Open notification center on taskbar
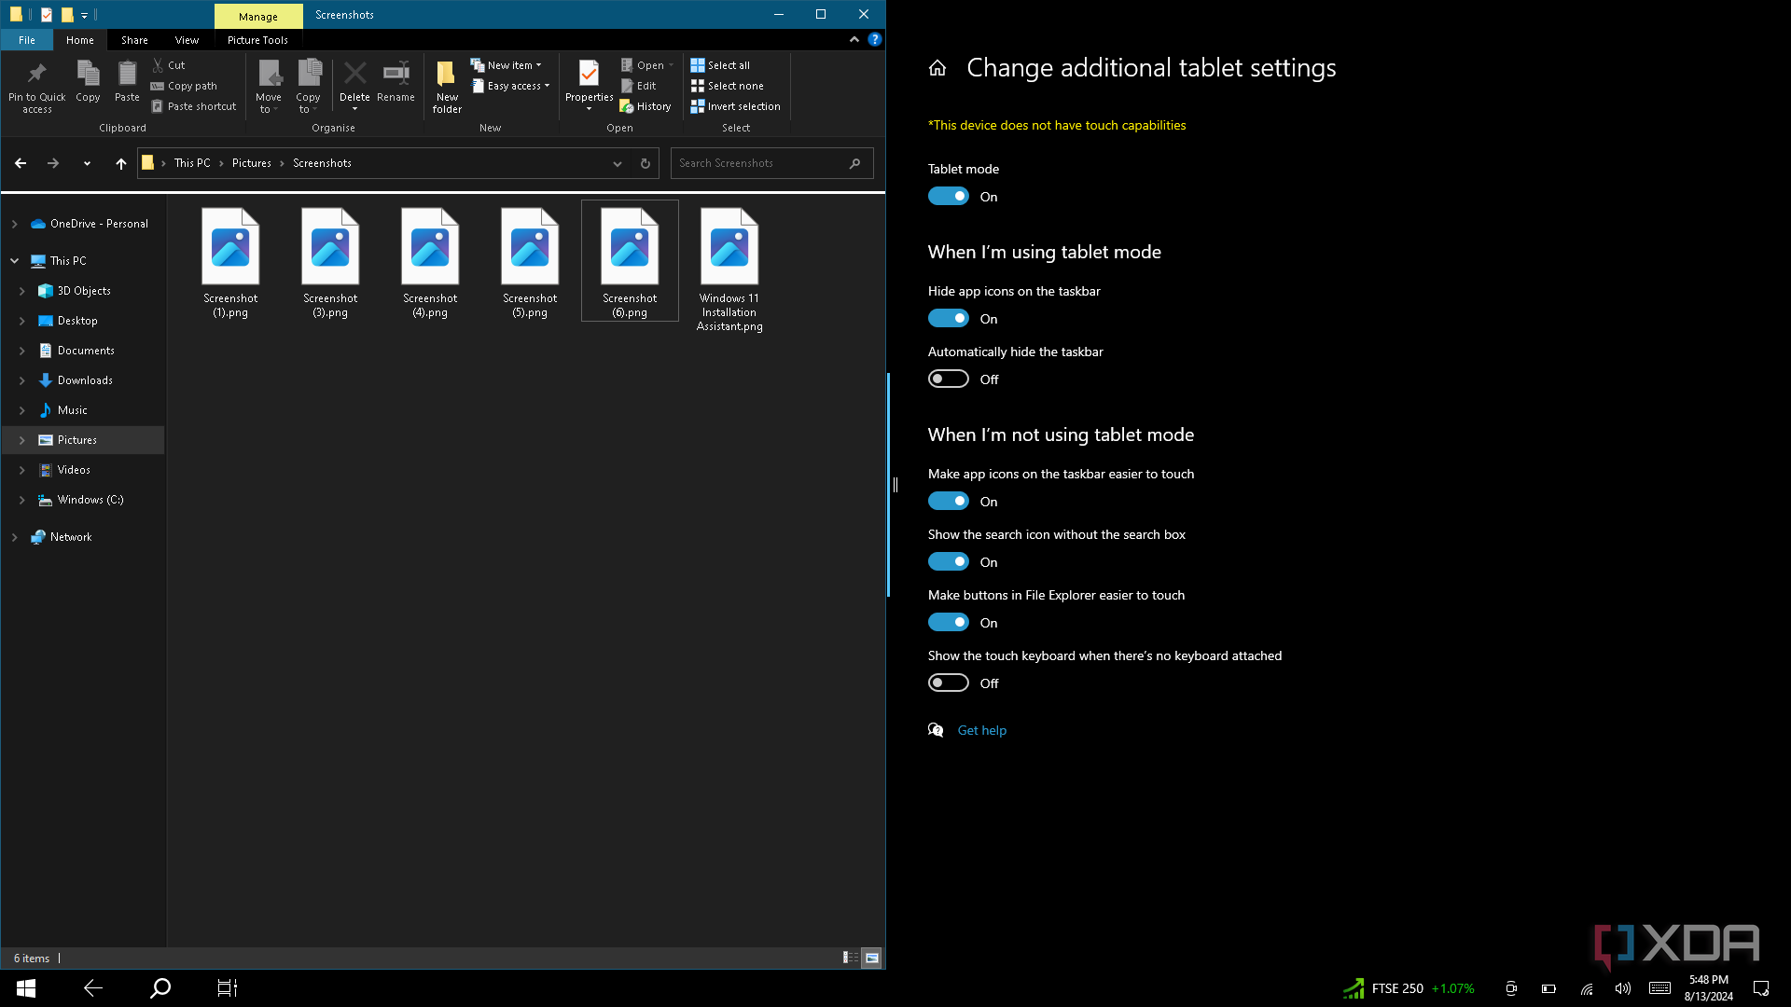Image resolution: width=1791 pixels, height=1007 pixels. point(1761,988)
